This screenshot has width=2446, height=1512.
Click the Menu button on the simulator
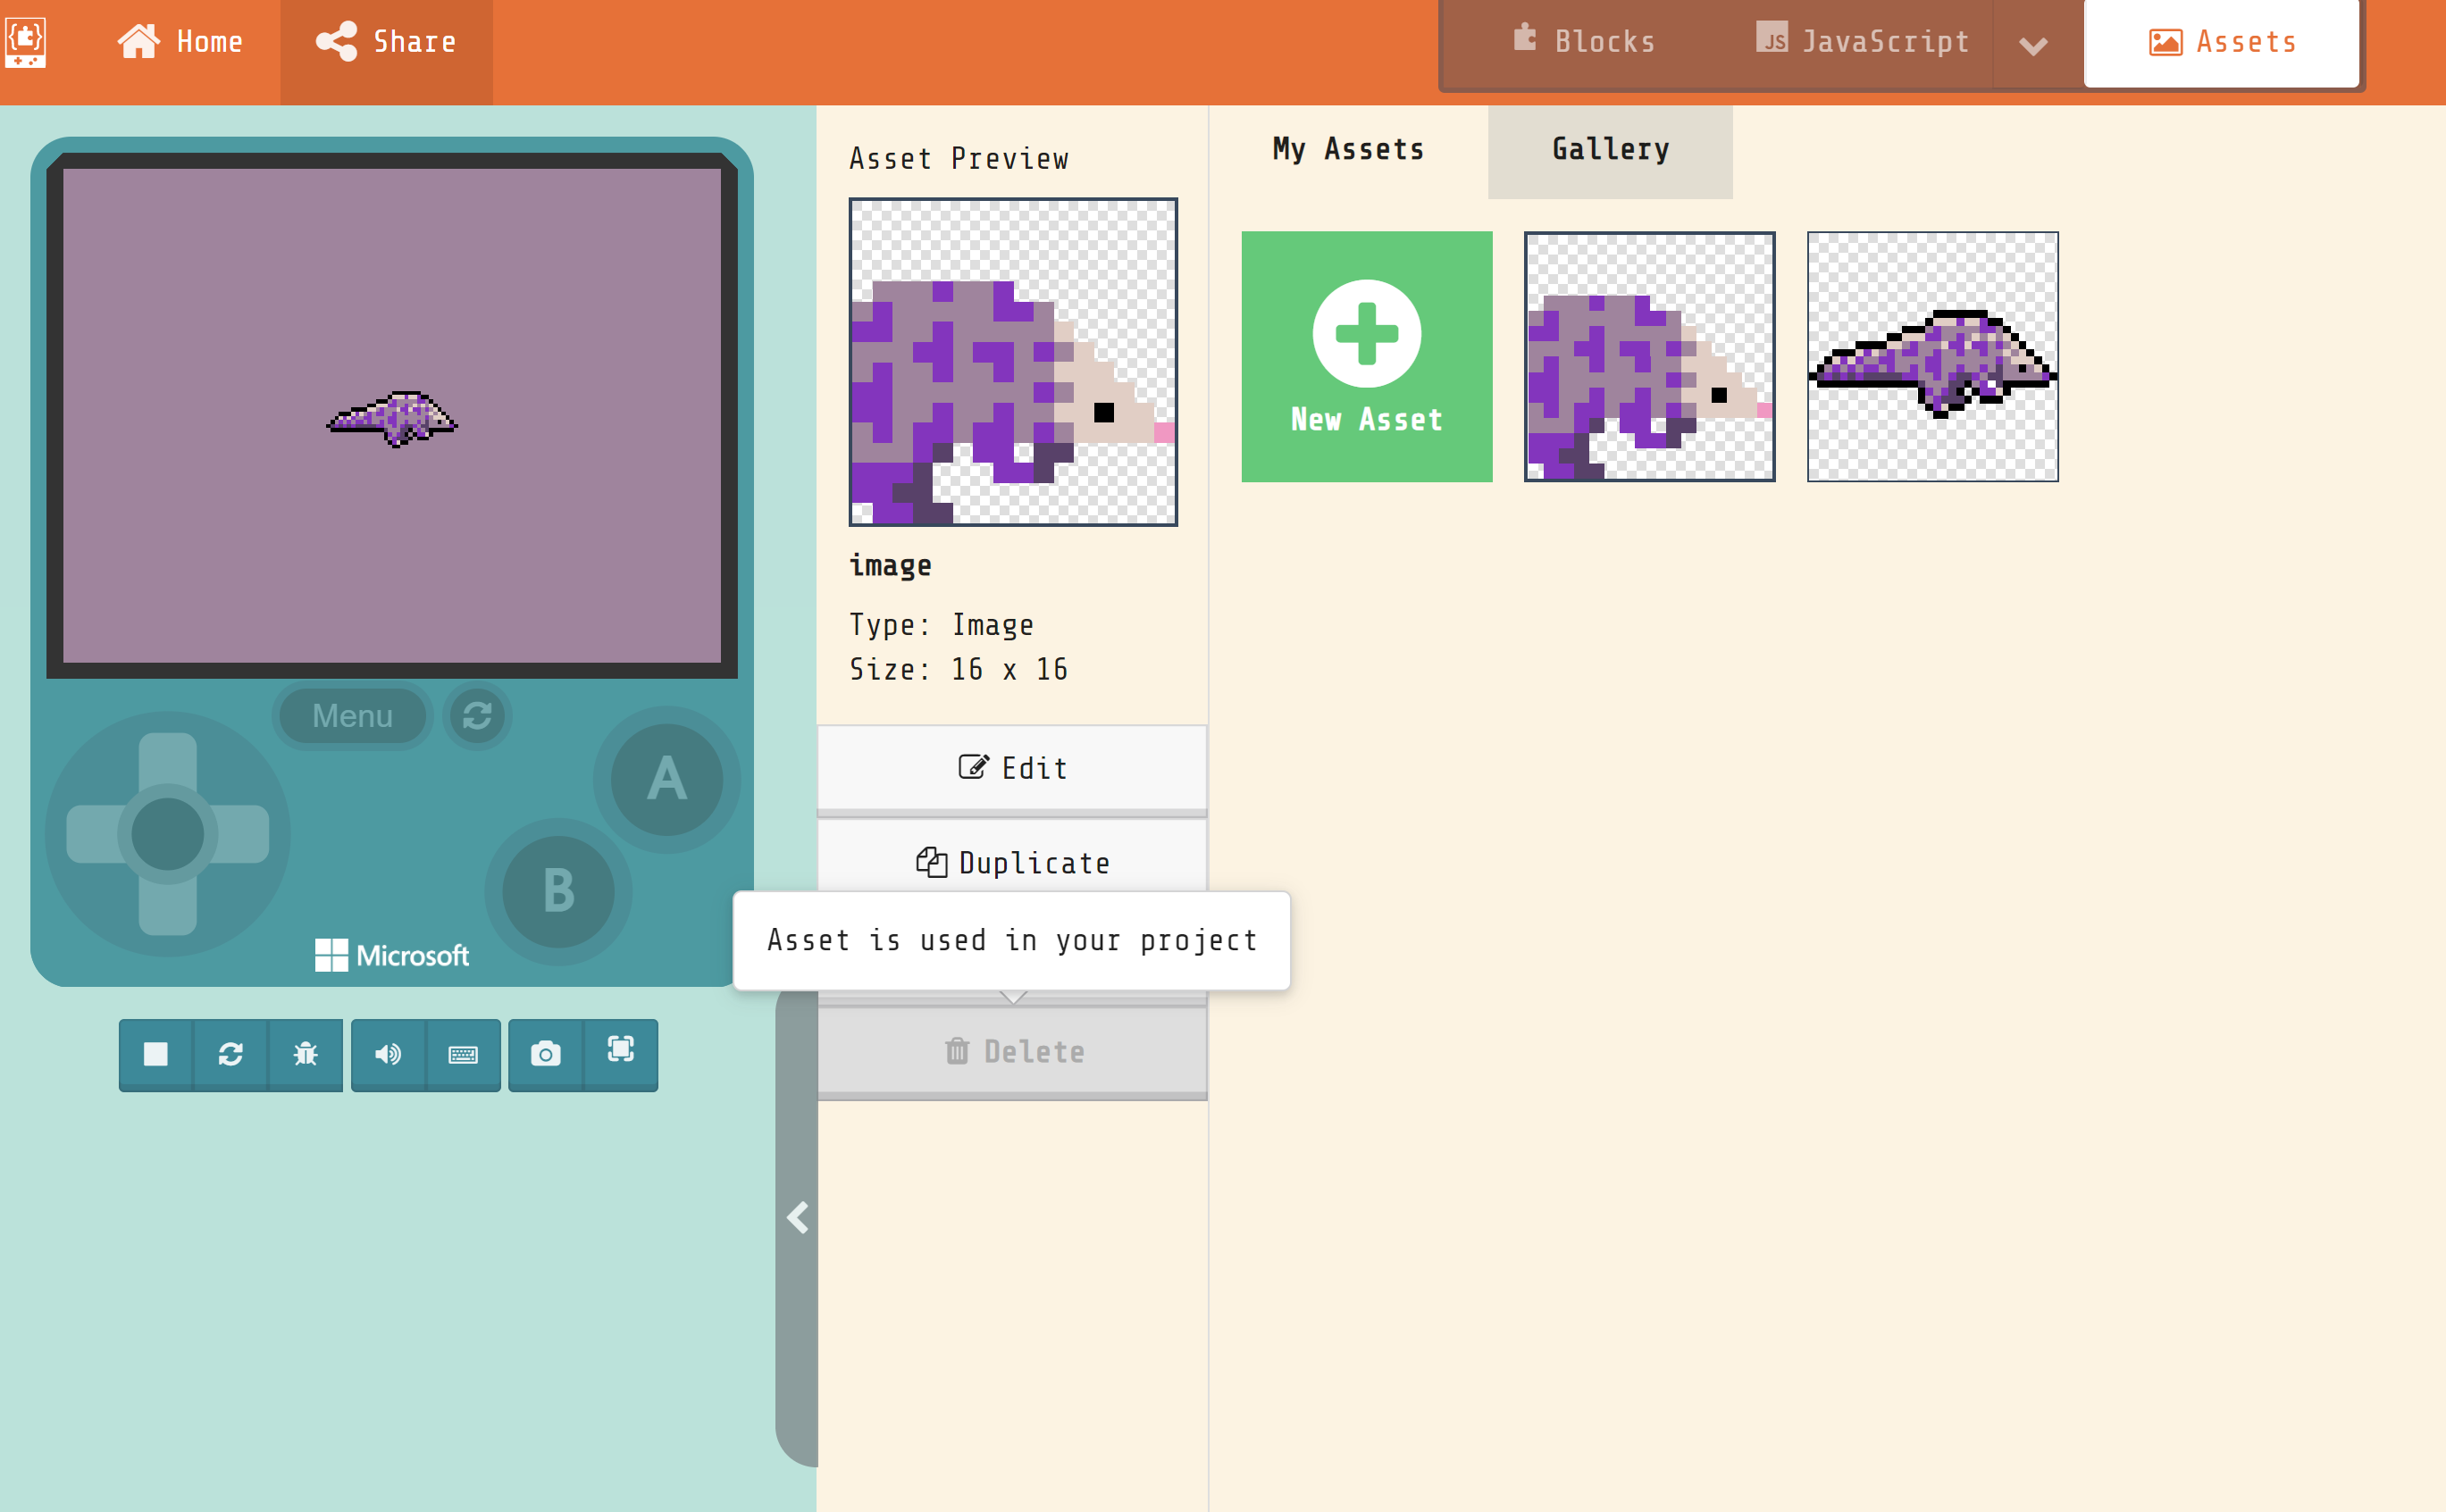point(351,716)
